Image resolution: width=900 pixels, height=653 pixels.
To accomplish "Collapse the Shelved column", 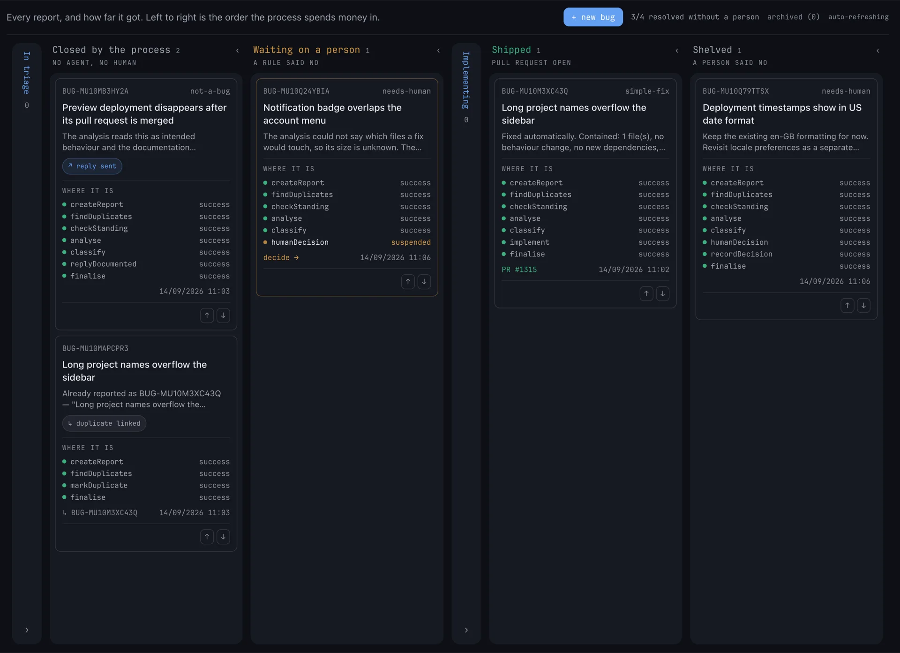I will click(878, 51).
